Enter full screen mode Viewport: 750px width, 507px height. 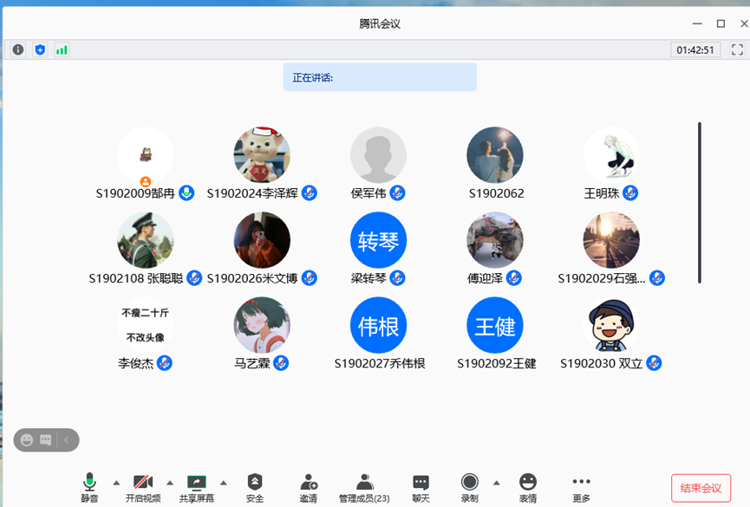[x=737, y=49]
